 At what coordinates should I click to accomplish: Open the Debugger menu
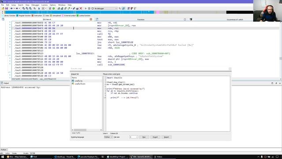click(35, 5)
